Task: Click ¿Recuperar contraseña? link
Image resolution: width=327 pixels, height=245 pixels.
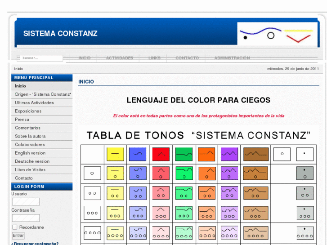Action: [x=35, y=243]
